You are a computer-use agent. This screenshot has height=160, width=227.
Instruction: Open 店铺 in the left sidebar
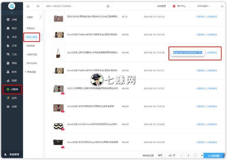coord(12,19)
